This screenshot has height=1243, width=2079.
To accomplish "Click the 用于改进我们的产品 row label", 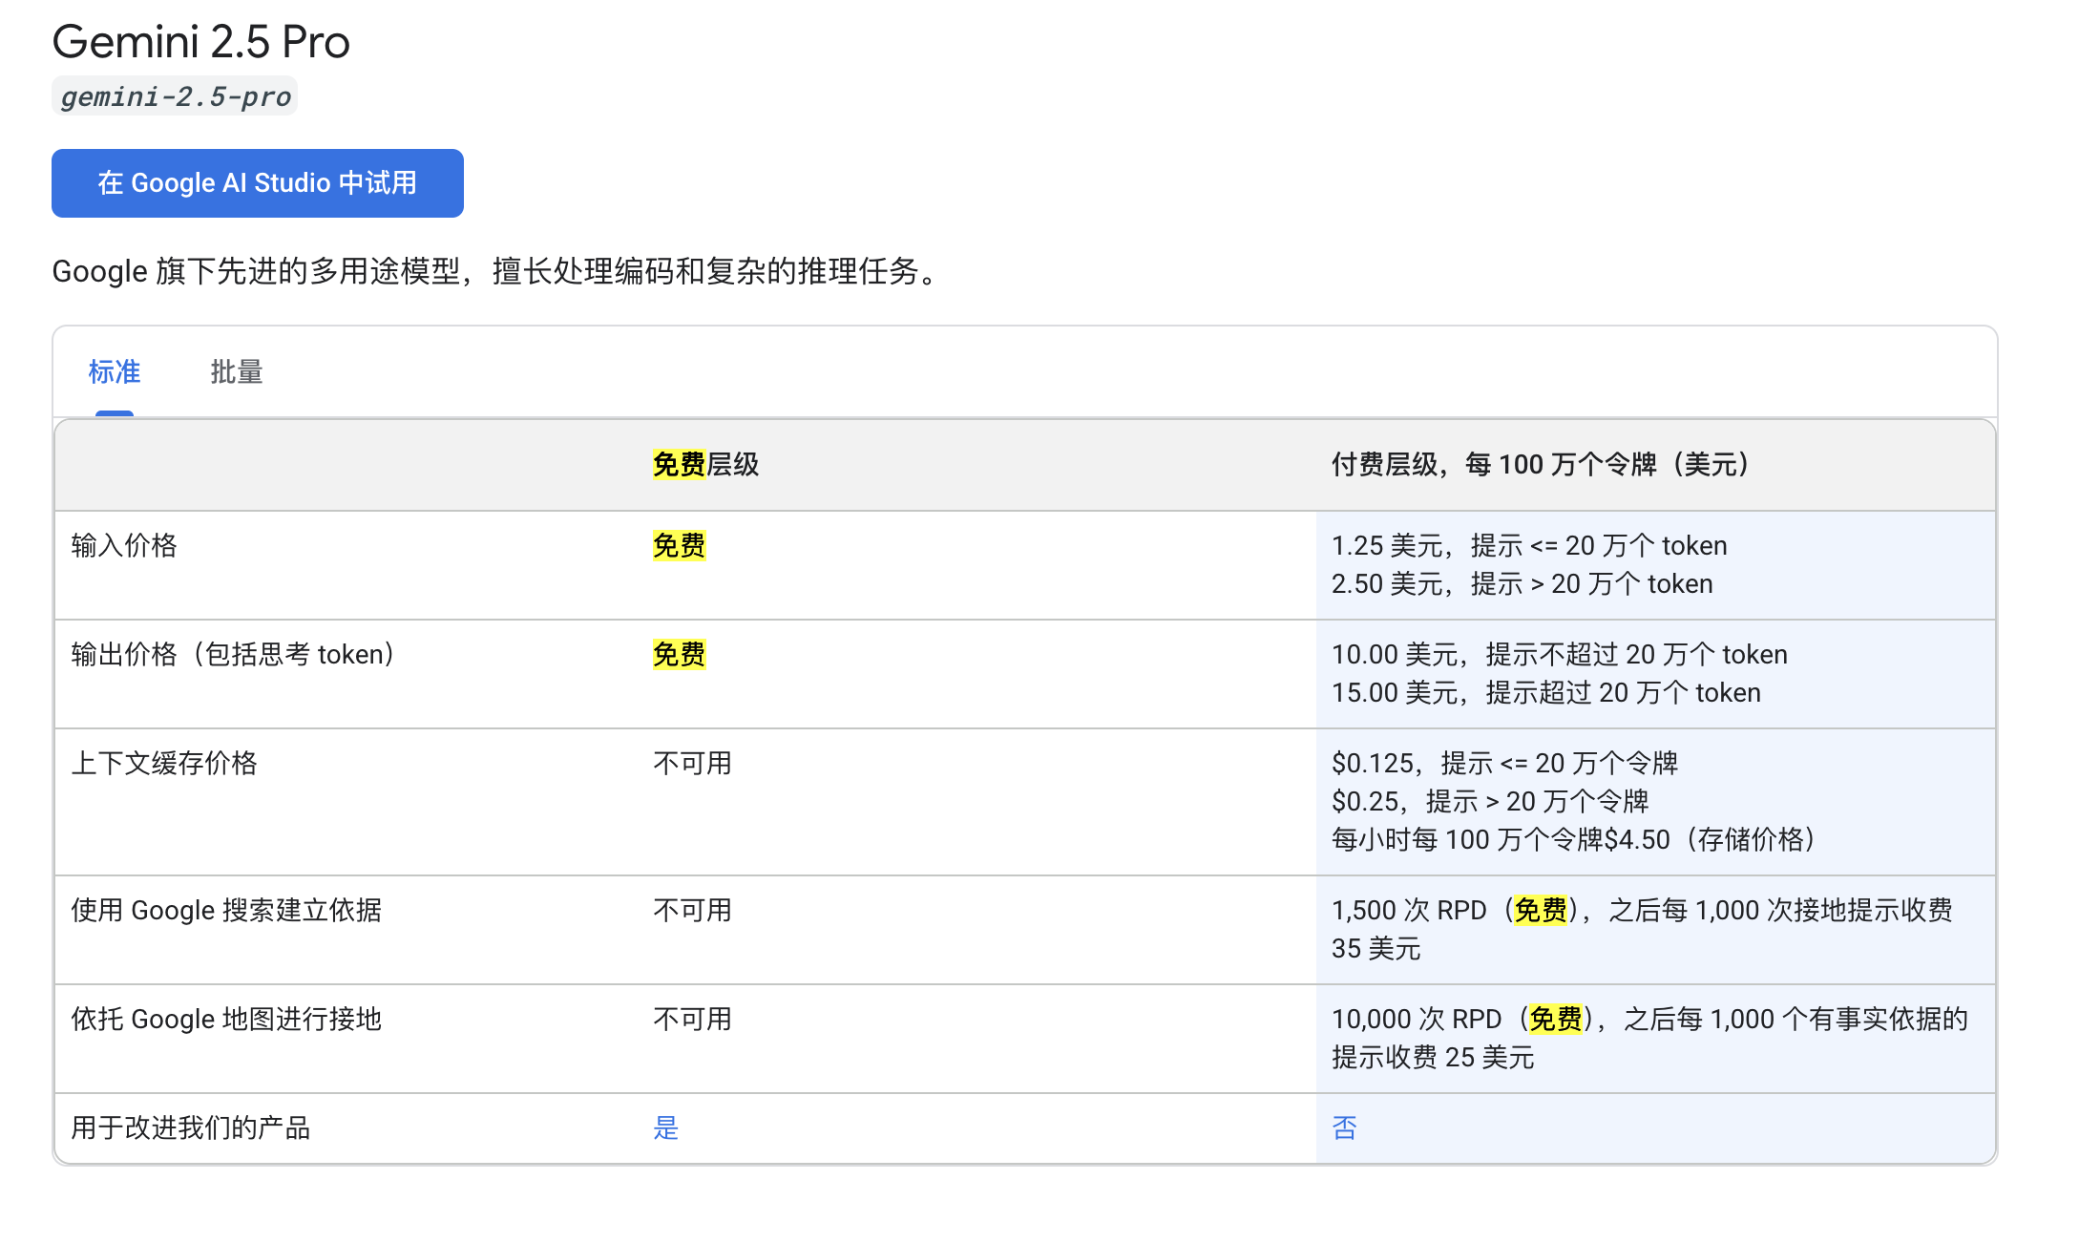I will click(x=191, y=1128).
